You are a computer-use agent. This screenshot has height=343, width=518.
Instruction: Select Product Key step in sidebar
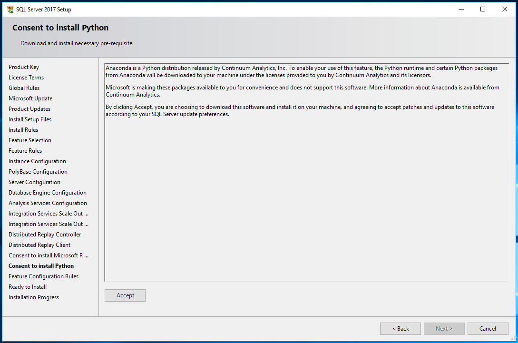[24, 67]
